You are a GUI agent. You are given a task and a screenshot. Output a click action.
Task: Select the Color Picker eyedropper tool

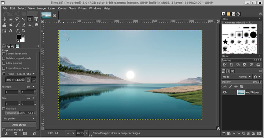coord(17,31)
